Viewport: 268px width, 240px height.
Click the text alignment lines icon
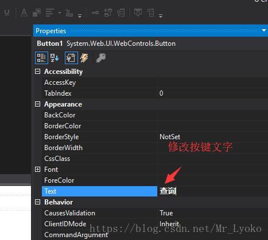[49, 13]
